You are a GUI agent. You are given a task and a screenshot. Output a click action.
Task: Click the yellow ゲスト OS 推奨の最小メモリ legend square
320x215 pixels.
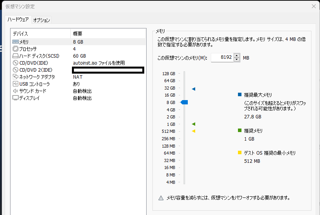click(x=240, y=152)
